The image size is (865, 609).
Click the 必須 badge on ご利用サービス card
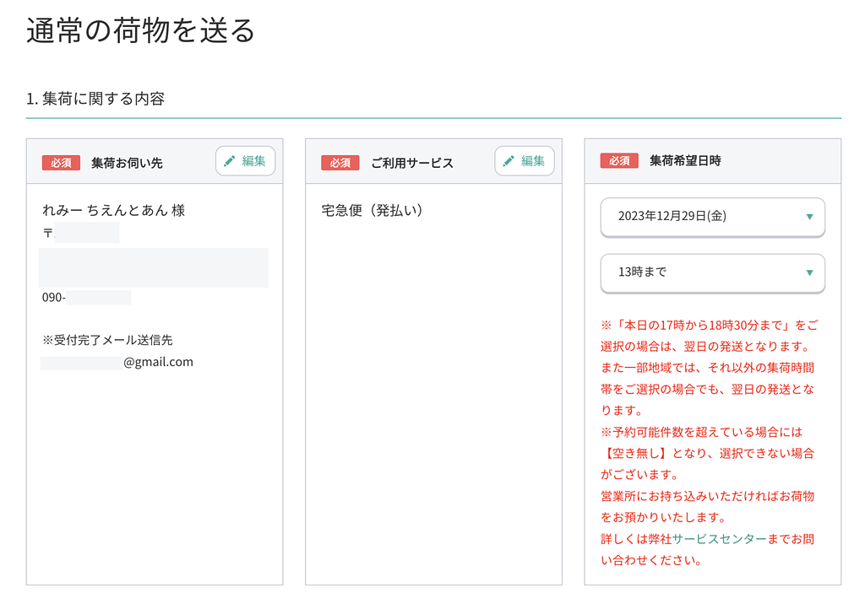coord(340,162)
